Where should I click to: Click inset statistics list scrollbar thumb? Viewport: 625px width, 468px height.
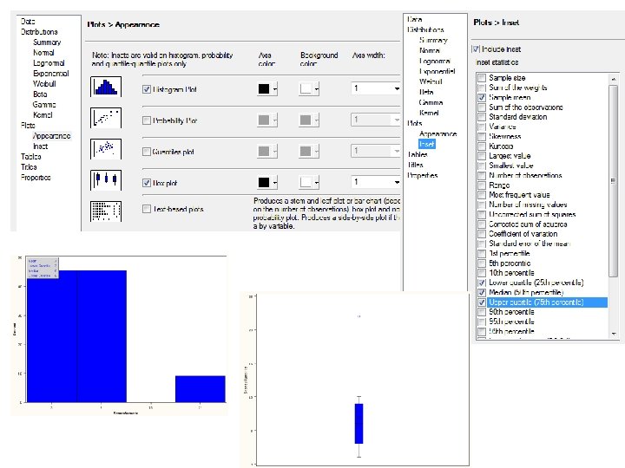(x=614, y=180)
